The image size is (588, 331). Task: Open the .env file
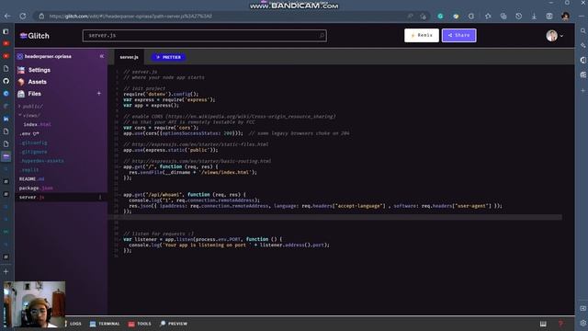click(x=28, y=133)
